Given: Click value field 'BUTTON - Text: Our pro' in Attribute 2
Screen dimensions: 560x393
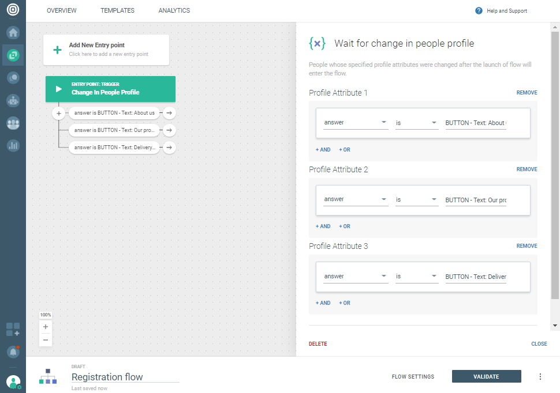Looking at the screenshot, I should pos(475,200).
